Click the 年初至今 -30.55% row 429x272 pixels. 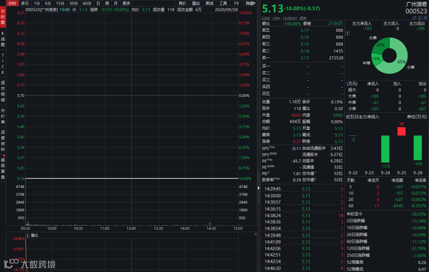tap(386, 214)
